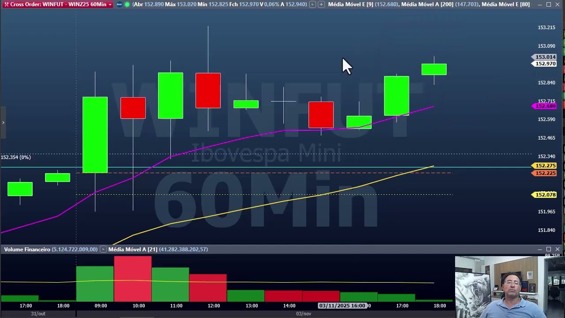Maximize the Volume Financeiro sub-panel
Image resolution: width=565 pixels, height=318 pixels.
tap(549, 250)
